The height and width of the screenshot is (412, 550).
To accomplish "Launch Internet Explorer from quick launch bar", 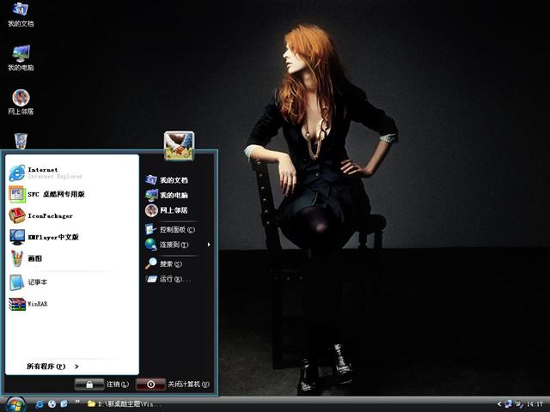I will pyautogui.click(x=40, y=404).
